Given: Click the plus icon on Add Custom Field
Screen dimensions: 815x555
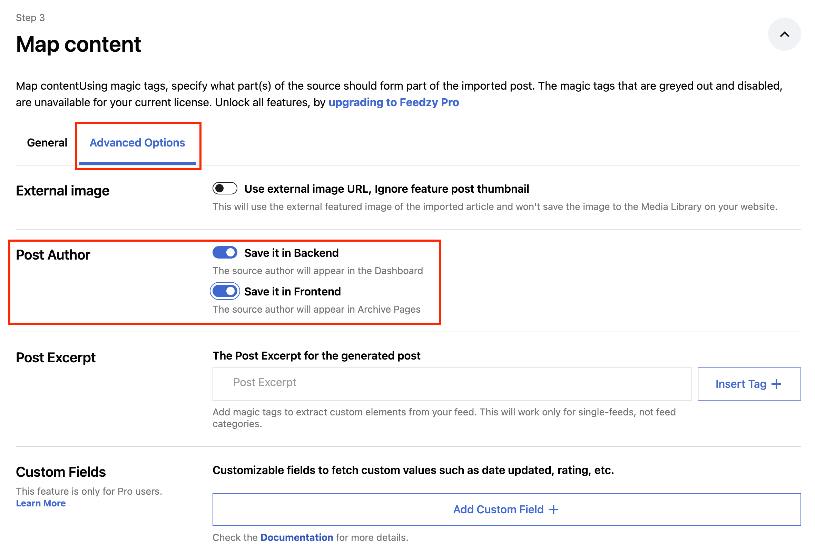Looking at the screenshot, I should pos(553,509).
